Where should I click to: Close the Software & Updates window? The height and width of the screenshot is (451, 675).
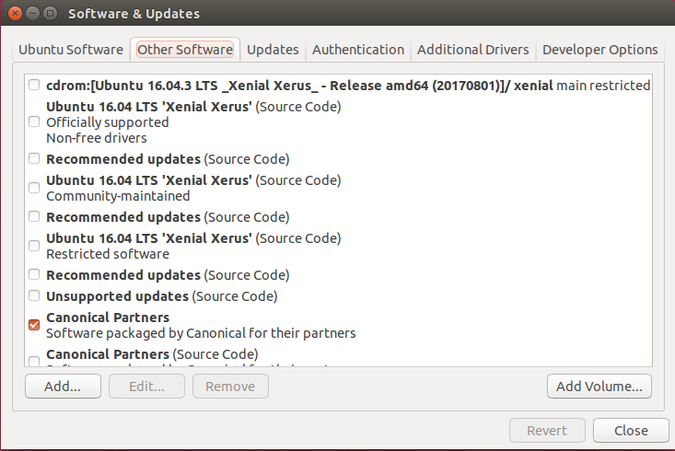pyautogui.click(x=15, y=13)
